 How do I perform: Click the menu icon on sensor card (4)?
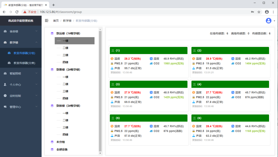[x=194, y=84]
